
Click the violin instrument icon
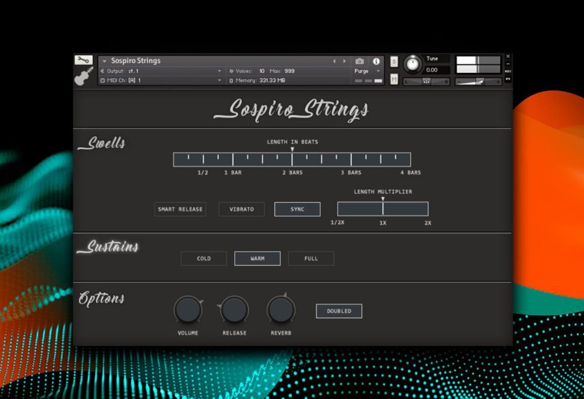pos(84,76)
